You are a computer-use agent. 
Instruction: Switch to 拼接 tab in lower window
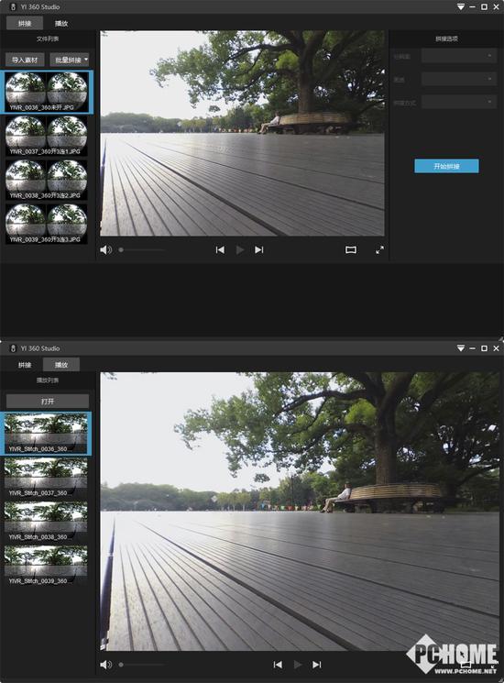(x=25, y=365)
